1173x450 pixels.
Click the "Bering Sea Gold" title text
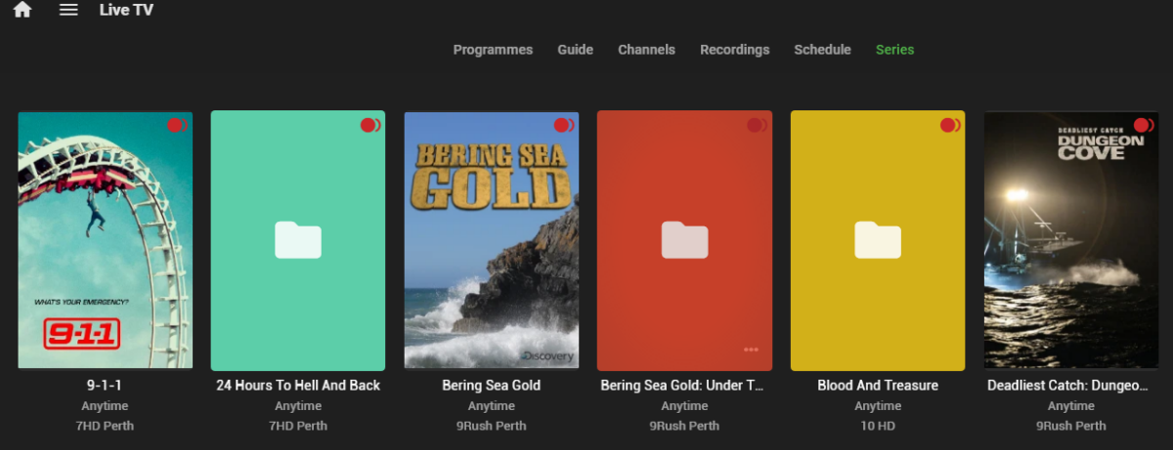click(491, 386)
